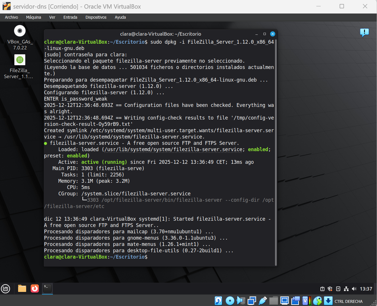The height and width of the screenshot is (306, 377).
Task: Click the 13:37 clock in the panel
Action: [x=366, y=289]
